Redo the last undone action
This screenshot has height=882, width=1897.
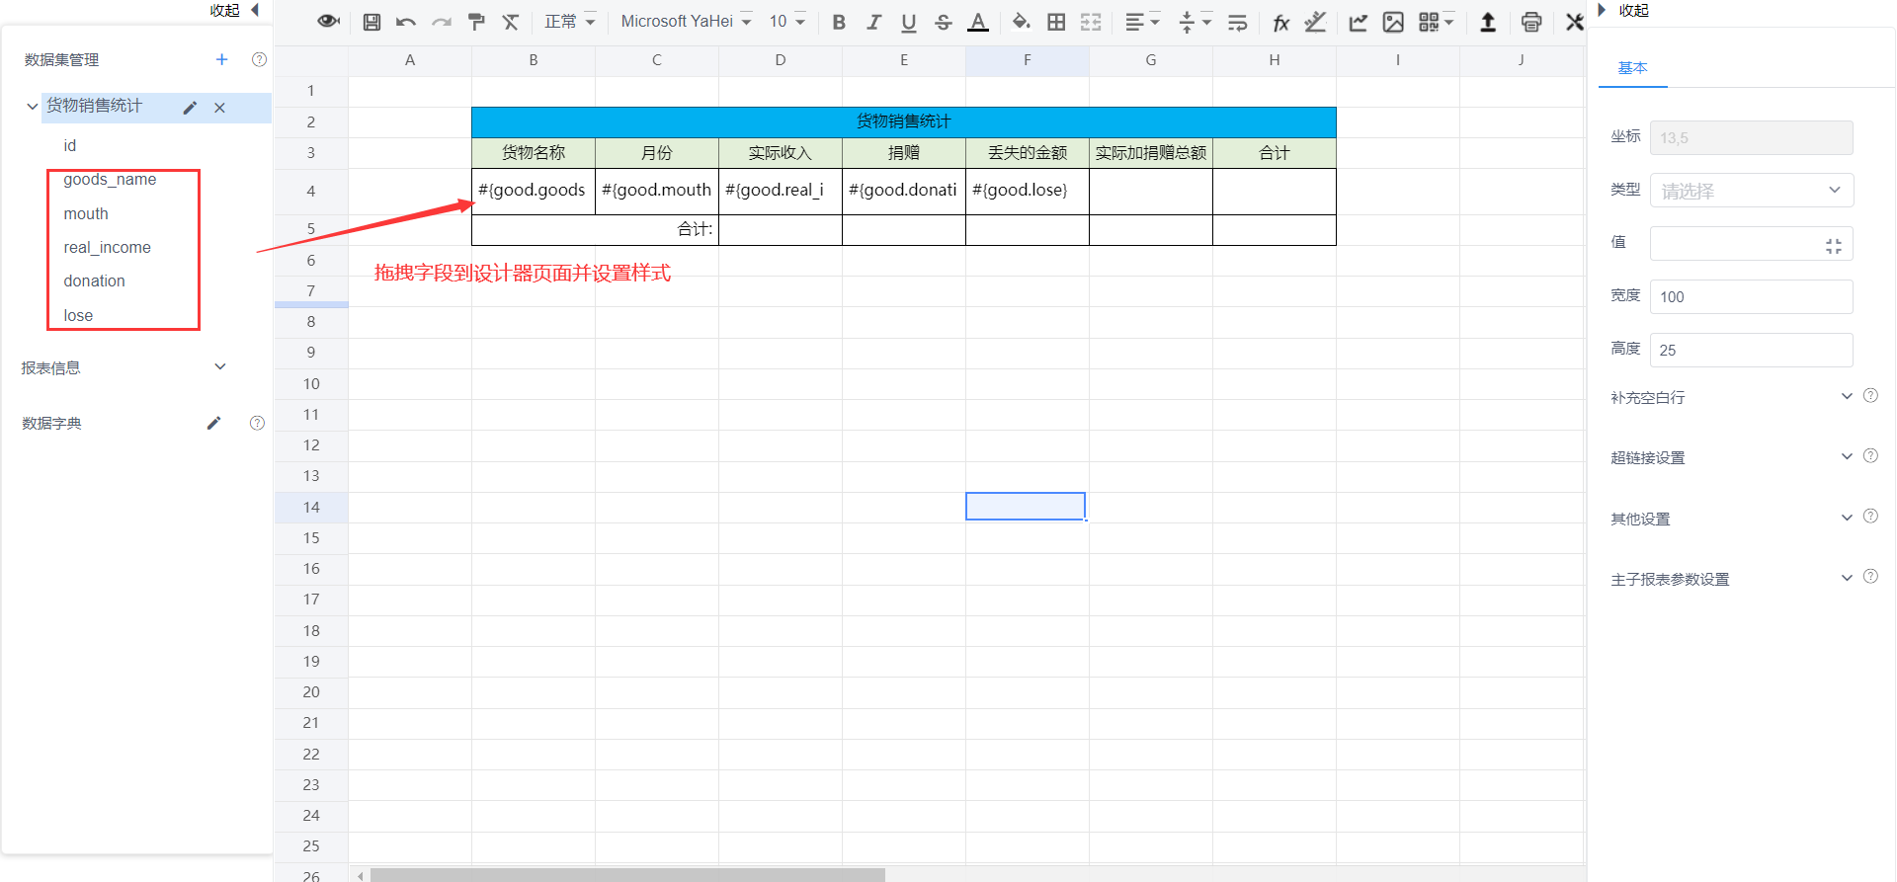(x=442, y=22)
